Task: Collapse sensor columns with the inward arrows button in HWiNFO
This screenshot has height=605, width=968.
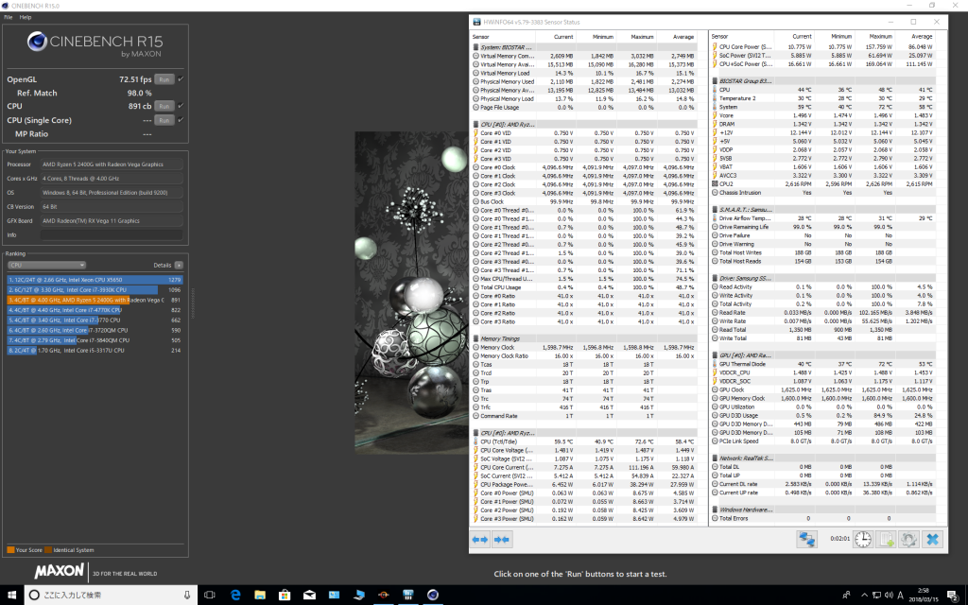Action: [501, 540]
